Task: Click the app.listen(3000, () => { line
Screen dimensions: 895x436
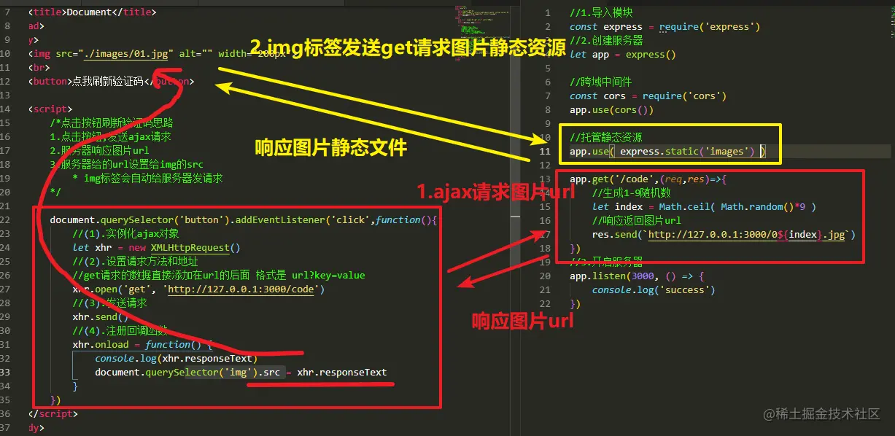Action: point(637,276)
